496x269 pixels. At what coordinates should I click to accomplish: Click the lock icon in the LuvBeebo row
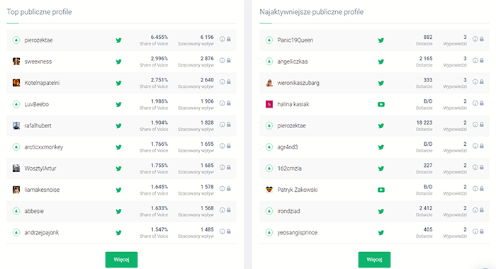coord(229,103)
